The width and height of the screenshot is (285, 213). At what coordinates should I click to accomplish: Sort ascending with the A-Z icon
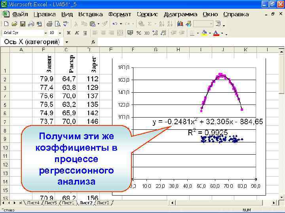(x=161, y=24)
